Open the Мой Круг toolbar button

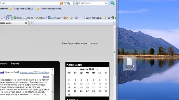pos(54,18)
